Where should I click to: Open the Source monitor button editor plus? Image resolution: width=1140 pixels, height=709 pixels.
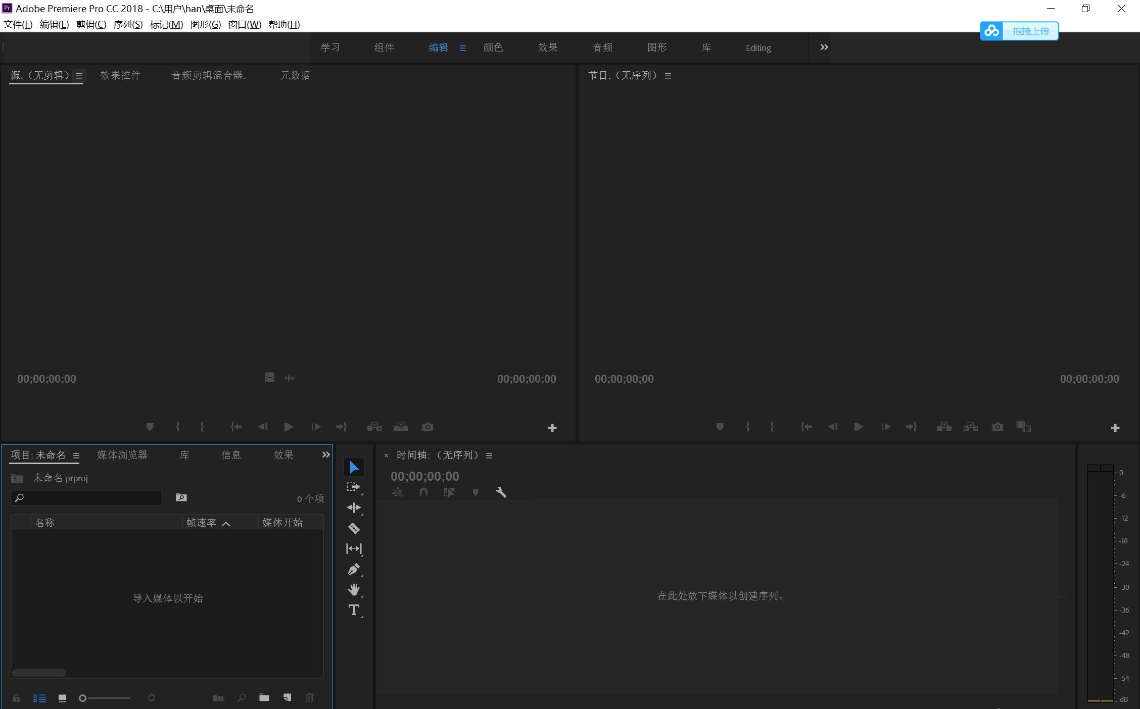(x=552, y=428)
